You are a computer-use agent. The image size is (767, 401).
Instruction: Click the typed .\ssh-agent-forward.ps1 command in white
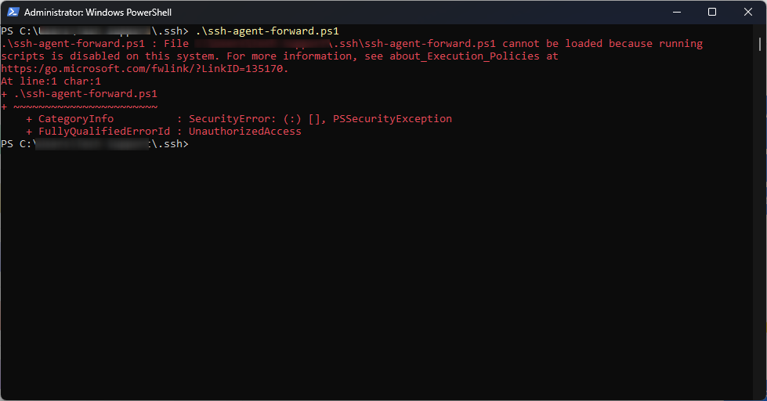point(267,31)
